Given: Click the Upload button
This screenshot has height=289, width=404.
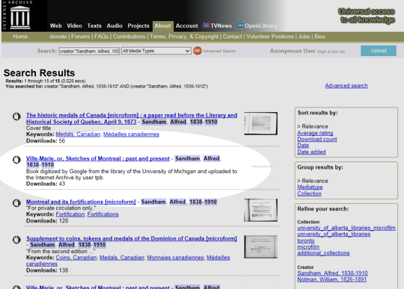Looking at the screenshot, I should (379, 51).
